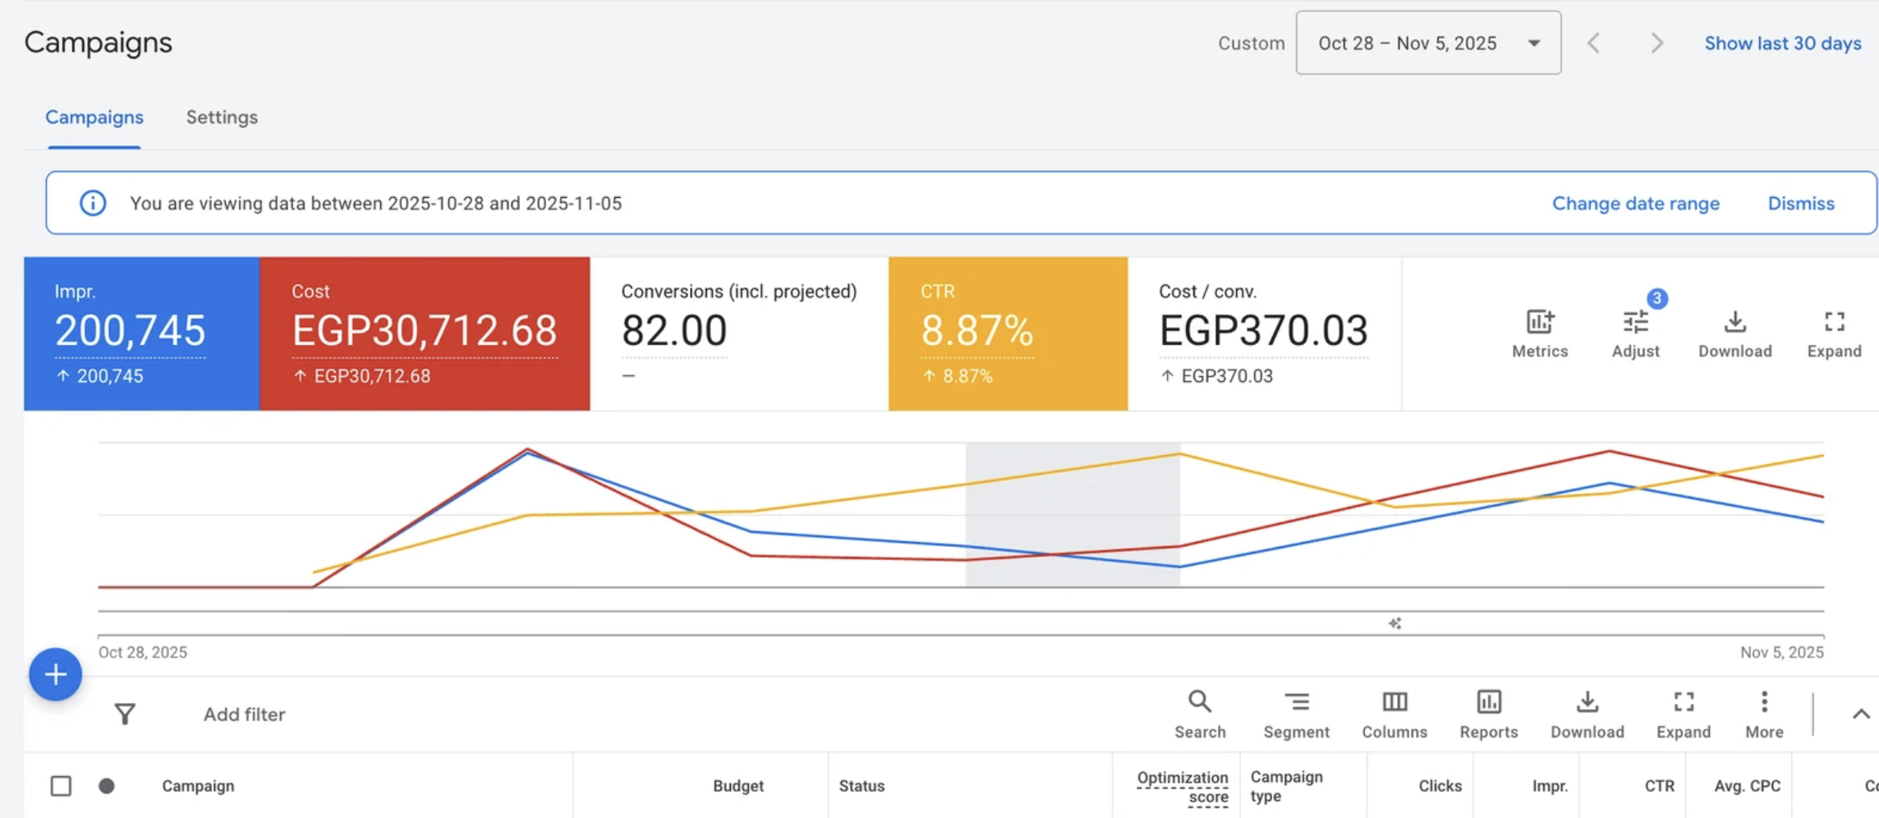
Task: Open the Segment options
Action: tap(1295, 714)
